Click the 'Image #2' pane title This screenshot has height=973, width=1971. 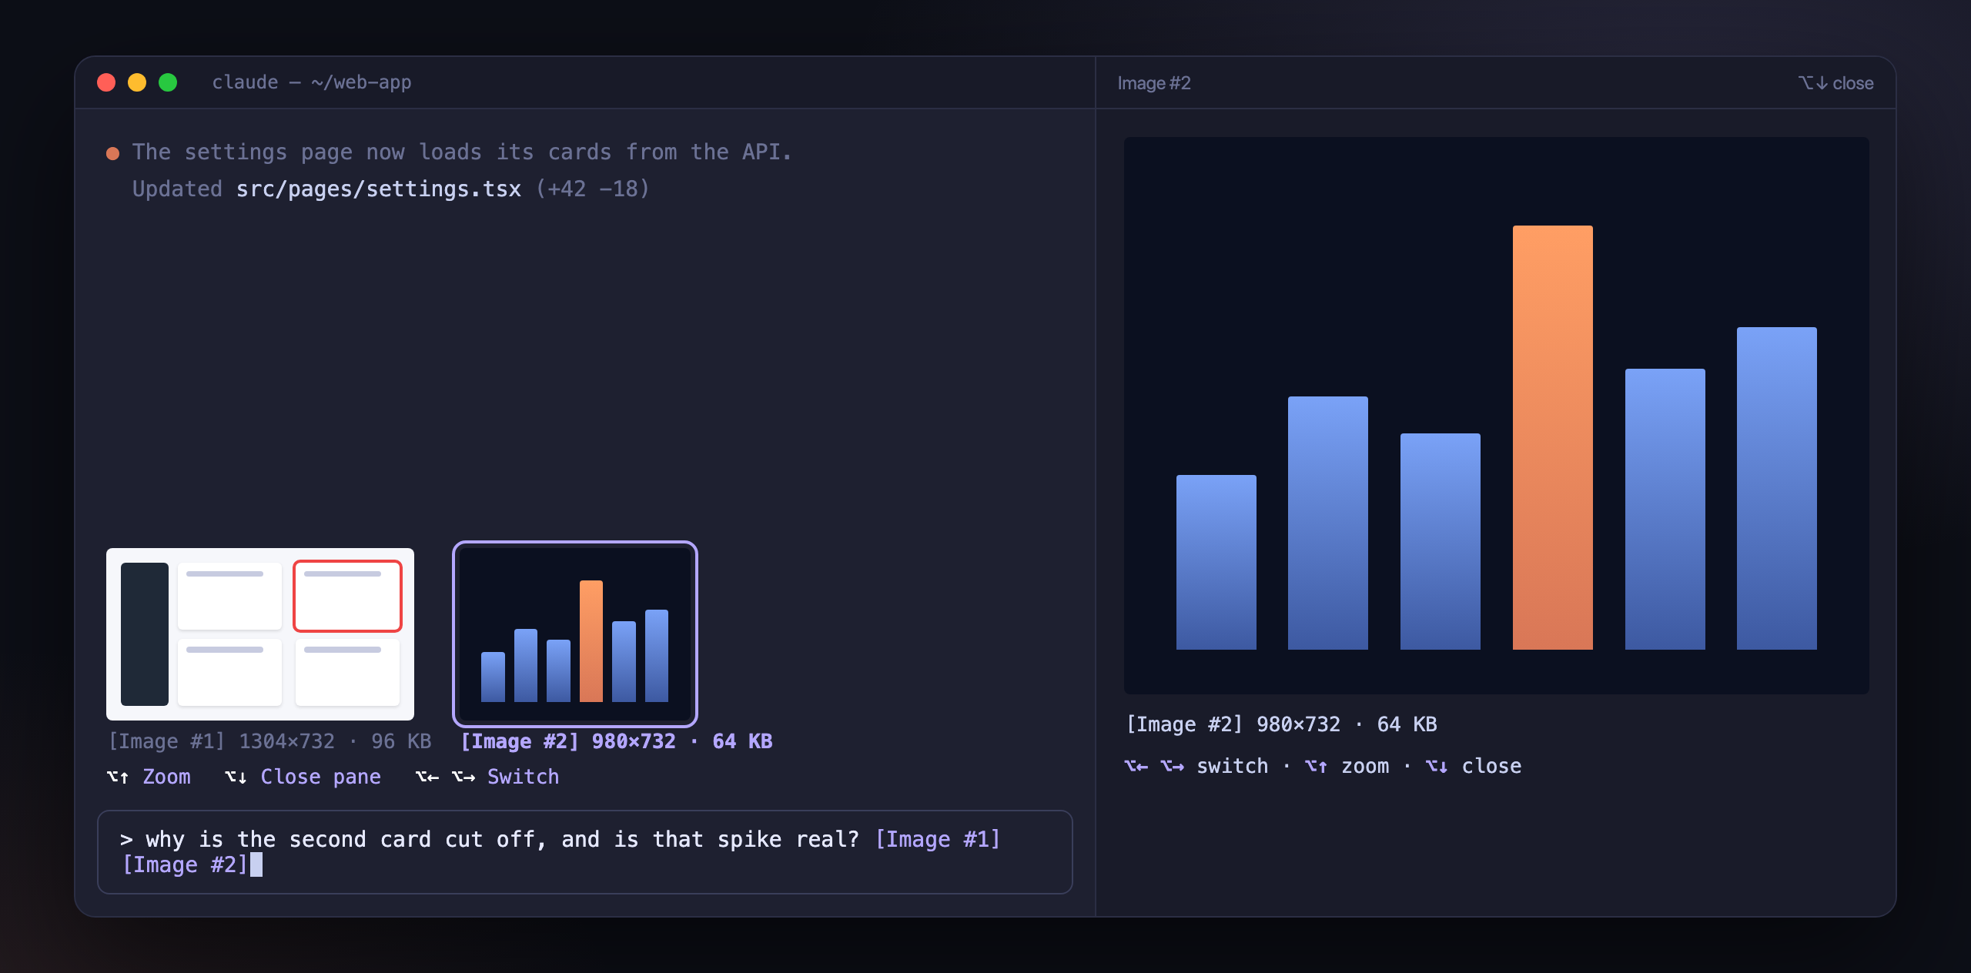point(1154,83)
